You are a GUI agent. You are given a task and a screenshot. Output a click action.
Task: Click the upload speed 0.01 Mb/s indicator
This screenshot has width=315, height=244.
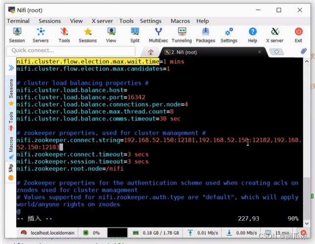[x=203, y=233]
